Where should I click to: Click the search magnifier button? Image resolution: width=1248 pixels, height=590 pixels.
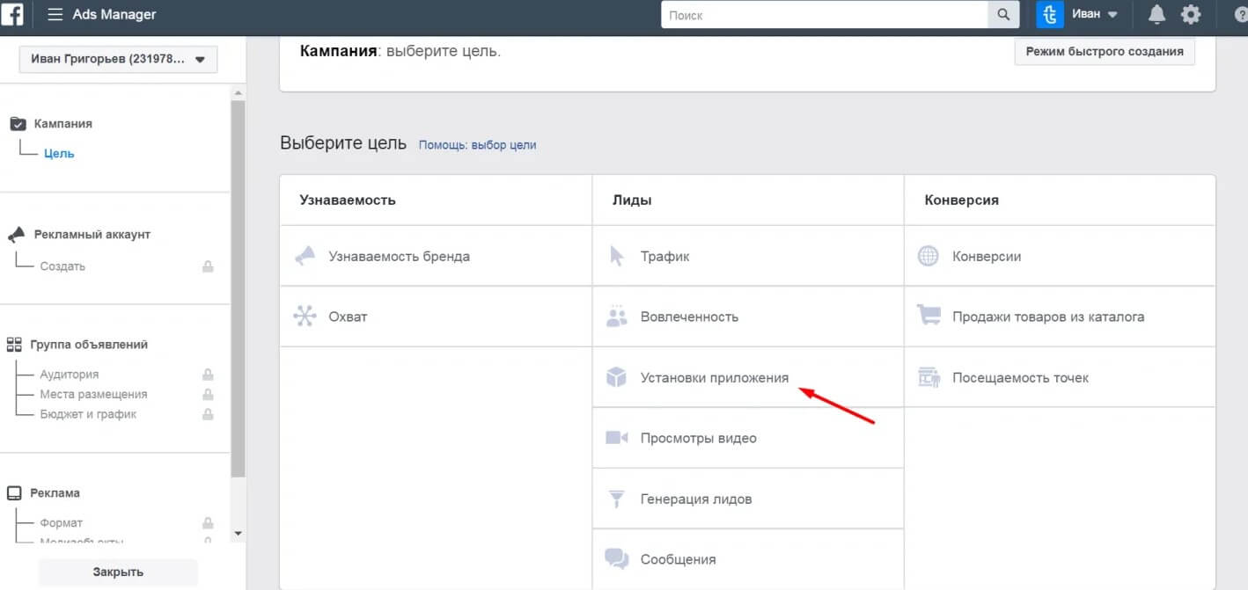[1002, 15]
